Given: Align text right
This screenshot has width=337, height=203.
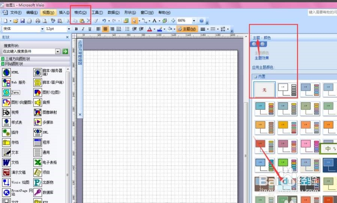Looking at the screenshot, I should click(112, 29).
